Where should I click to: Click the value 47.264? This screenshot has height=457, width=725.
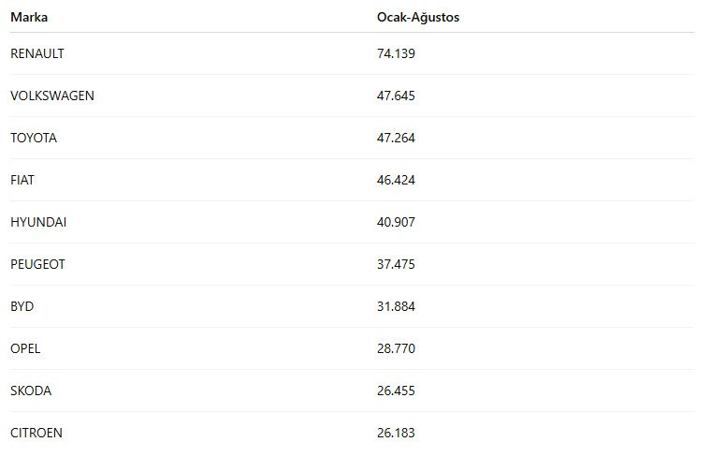[396, 138]
